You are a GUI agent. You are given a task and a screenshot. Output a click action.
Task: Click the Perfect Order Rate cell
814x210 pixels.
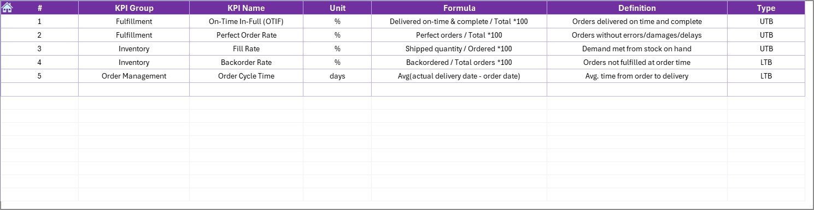246,35
